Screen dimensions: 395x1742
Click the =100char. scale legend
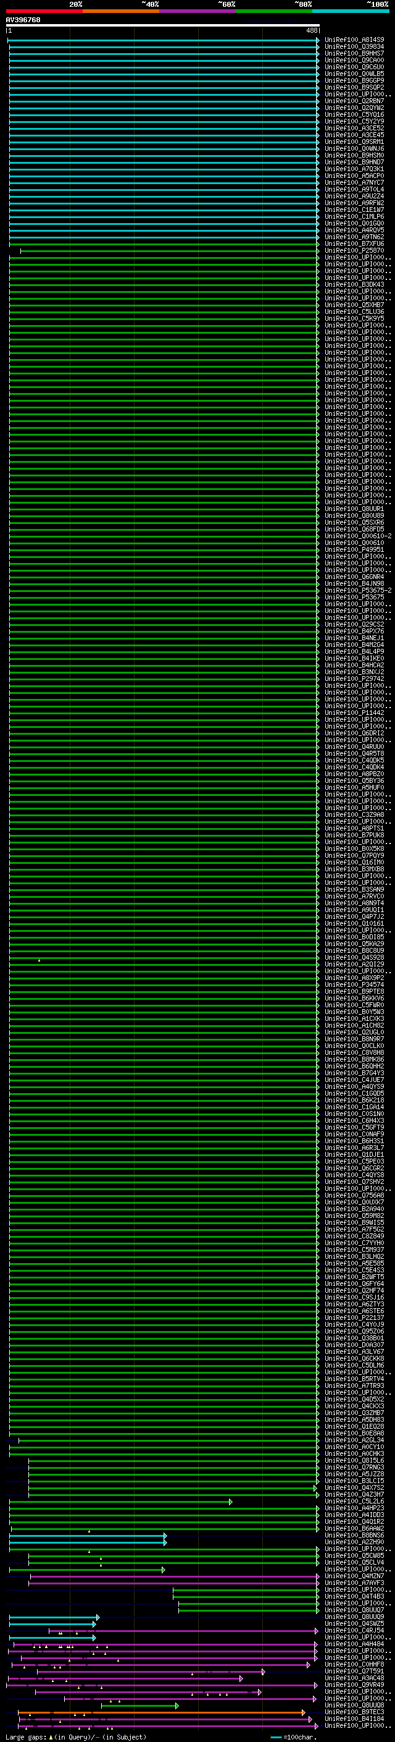pyautogui.click(x=294, y=1736)
